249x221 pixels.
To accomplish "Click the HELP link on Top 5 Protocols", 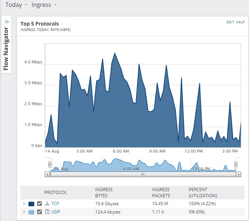I will point(240,22).
